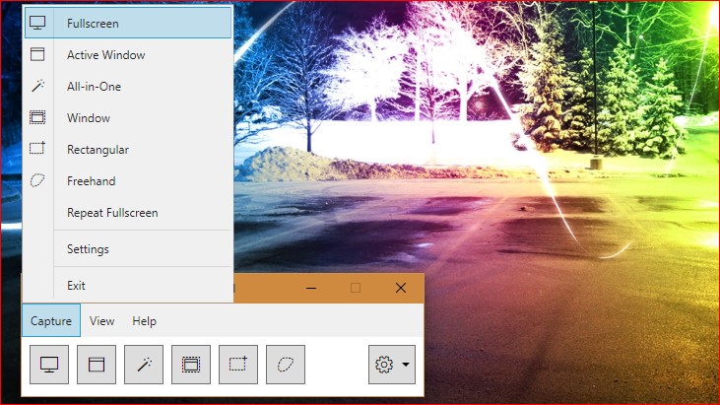Click the settings gear toolbar icon
Viewport: 720px width, 405px height.
tap(384, 365)
